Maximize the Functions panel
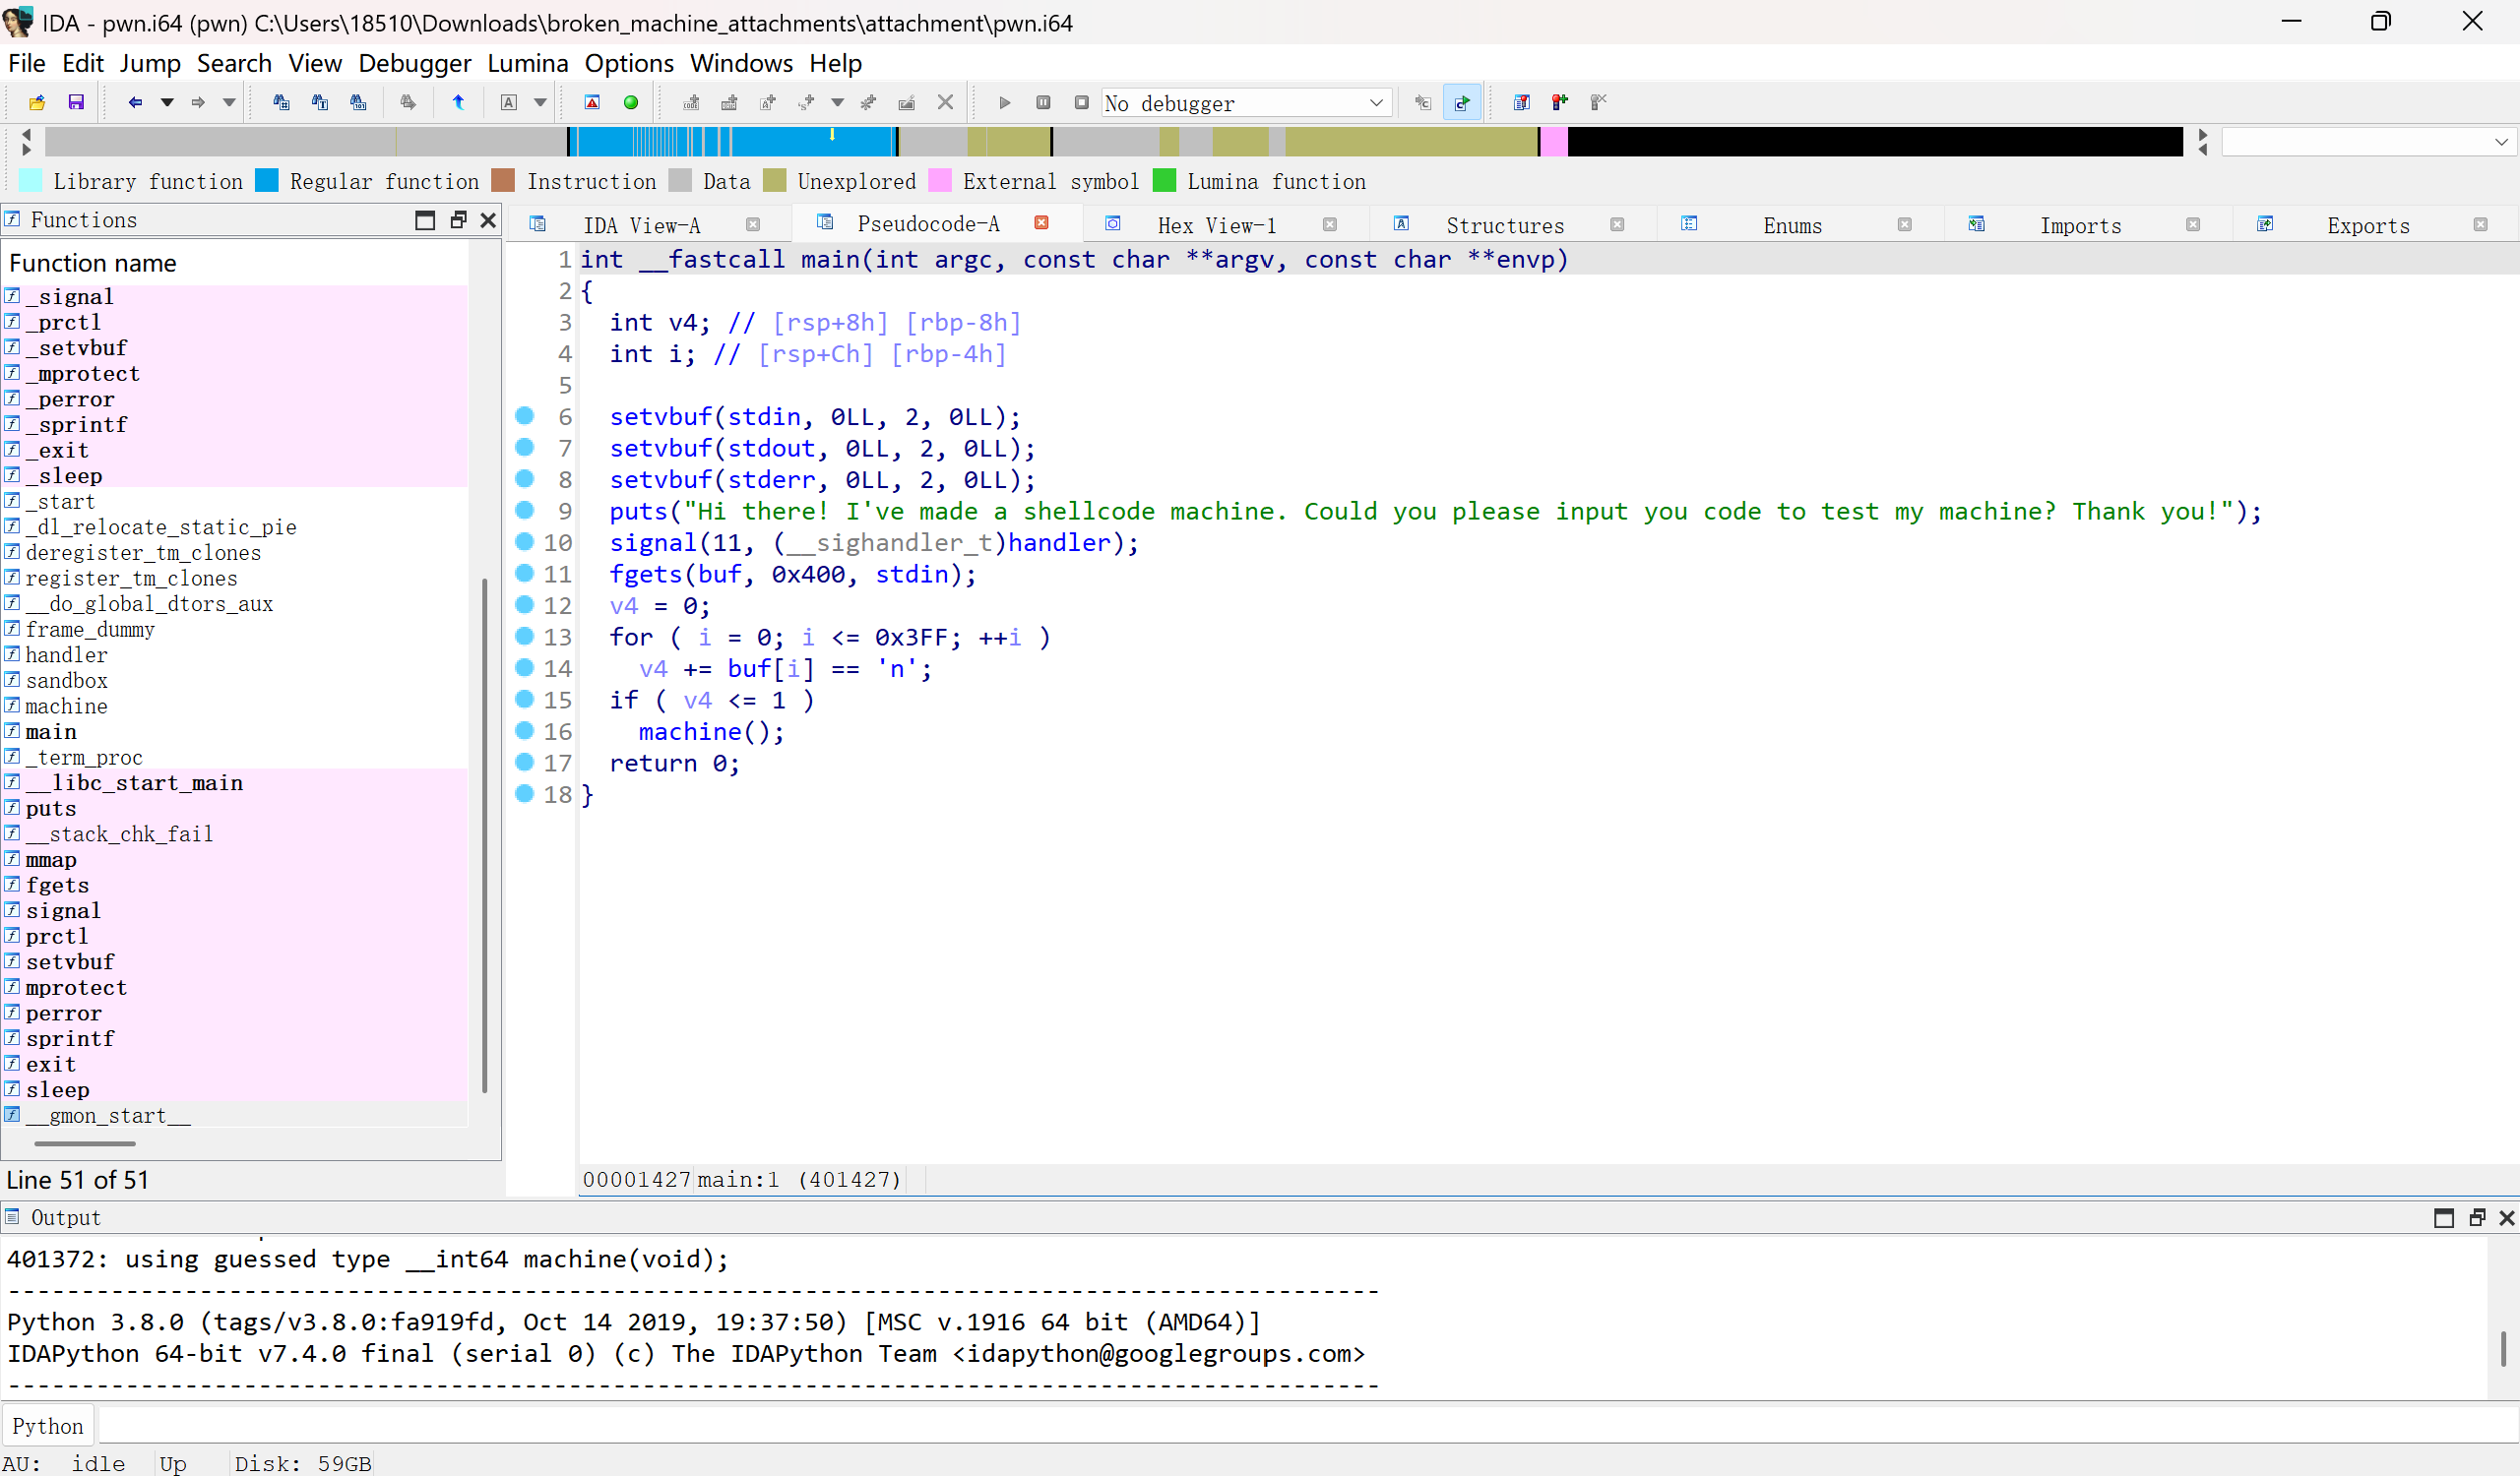 coord(425,219)
